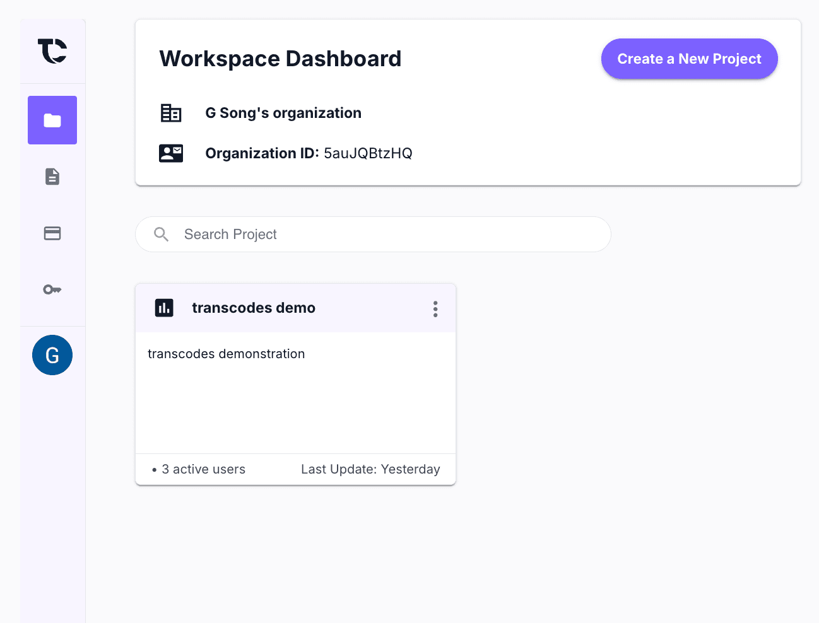Open the three-dot menu on transcodes demo
The width and height of the screenshot is (819, 623).
pyautogui.click(x=435, y=308)
